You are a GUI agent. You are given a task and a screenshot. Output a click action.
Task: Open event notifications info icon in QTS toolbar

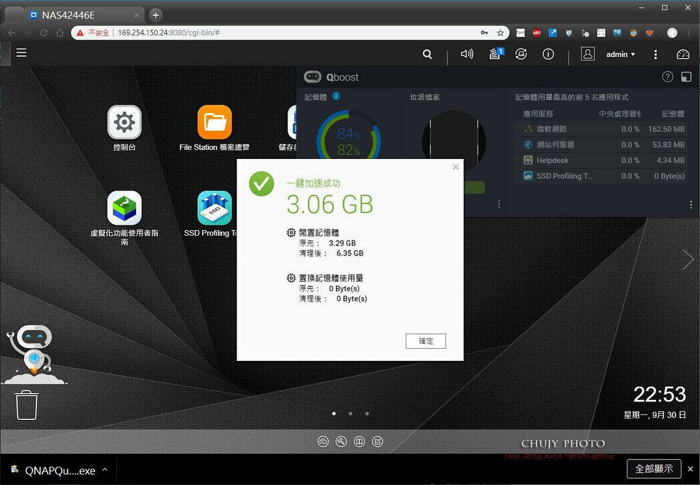coord(548,54)
